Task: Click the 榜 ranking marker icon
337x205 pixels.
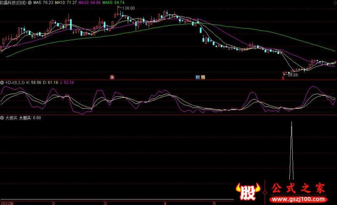Action: click(203, 77)
